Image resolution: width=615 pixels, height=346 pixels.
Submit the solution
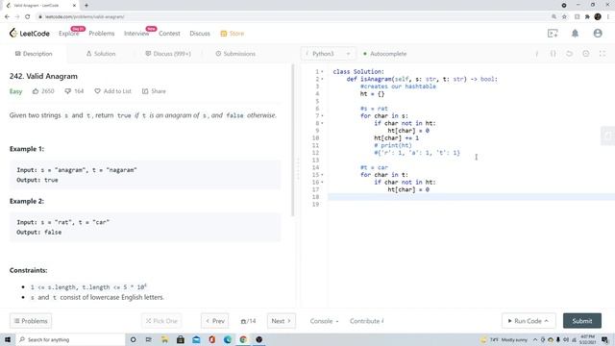[x=582, y=321]
